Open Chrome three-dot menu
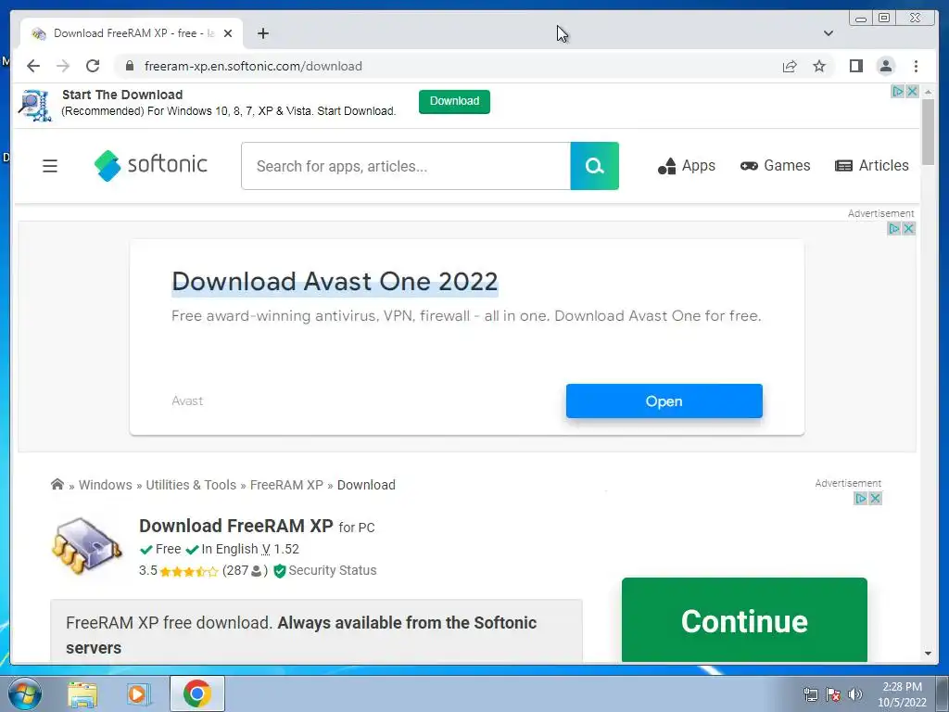Image resolution: width=949 pixels, height=712 pixels. pyautogui.click(x=916, y=66)
